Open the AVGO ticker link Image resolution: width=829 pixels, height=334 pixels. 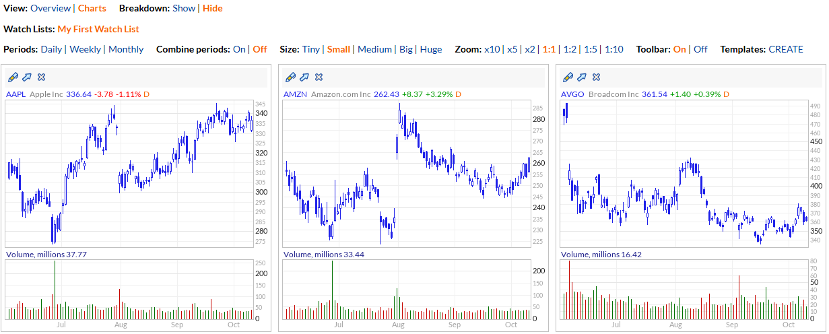click(572, 94)
